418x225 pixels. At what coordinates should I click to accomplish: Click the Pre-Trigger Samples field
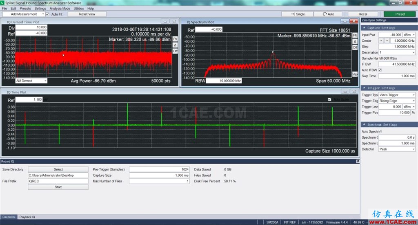coord(159,169)
